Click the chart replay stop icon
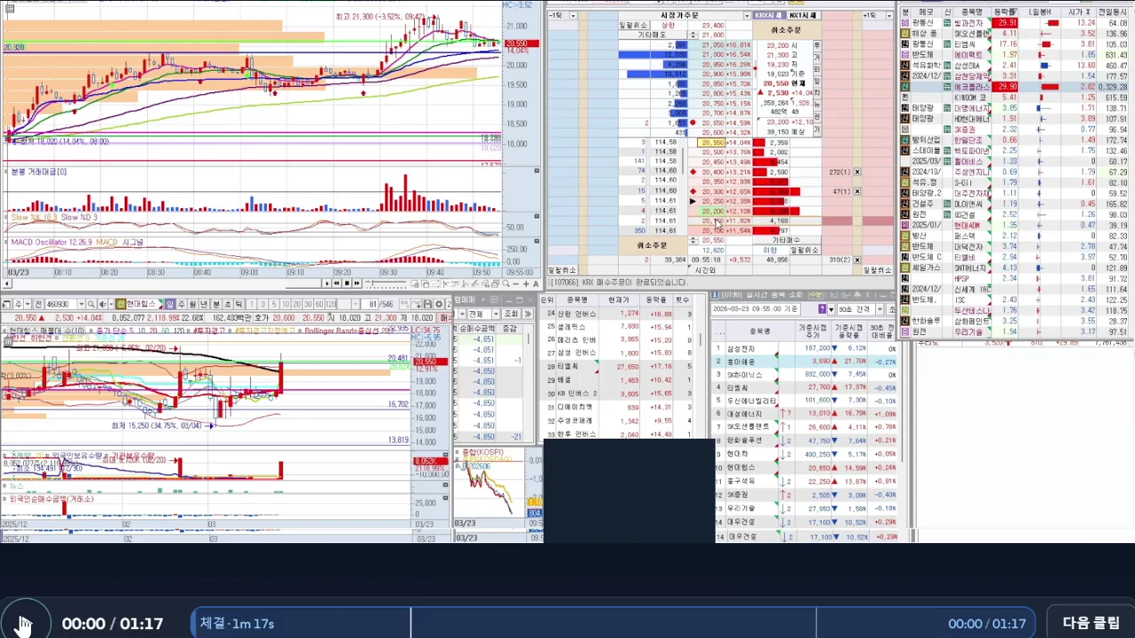1135x638 pixels. [347, 284]
